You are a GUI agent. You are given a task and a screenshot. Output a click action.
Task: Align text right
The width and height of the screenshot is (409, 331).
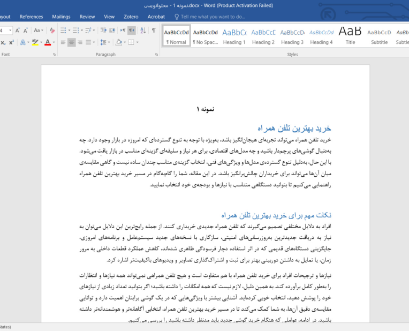pos(80,42)
